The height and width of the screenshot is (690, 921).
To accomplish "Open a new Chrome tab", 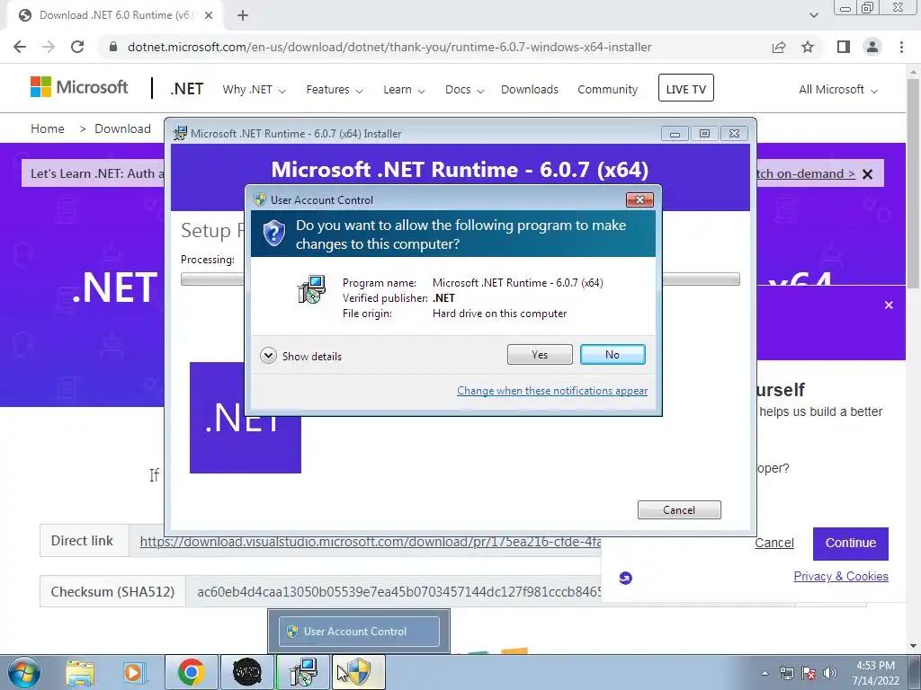I will (243, 15).
